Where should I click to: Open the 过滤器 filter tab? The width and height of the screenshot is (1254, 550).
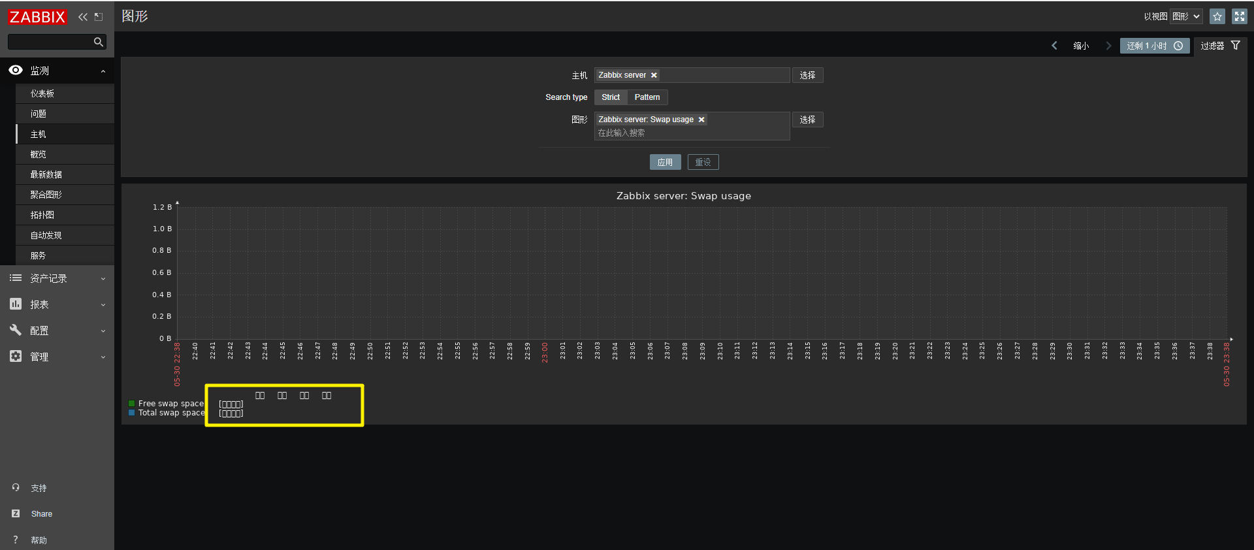1220,46
